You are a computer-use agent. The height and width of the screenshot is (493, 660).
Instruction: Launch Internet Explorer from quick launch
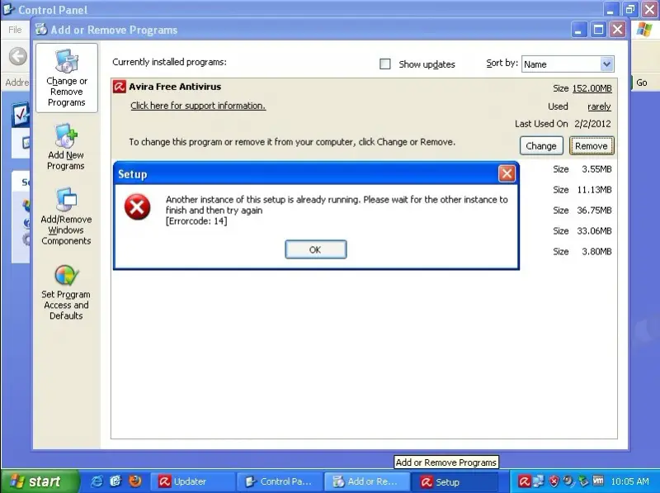[97, 481]
